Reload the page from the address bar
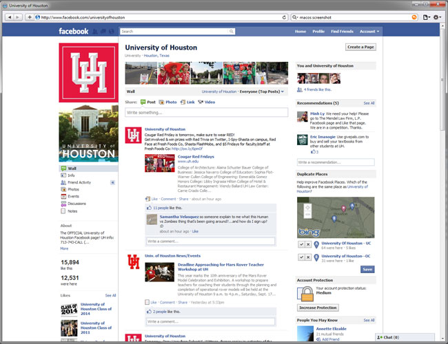Screen dimensions: 448x344 [284, 17]
